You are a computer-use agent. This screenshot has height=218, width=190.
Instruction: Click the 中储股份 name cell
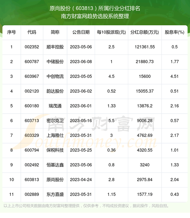coord(55,62)
